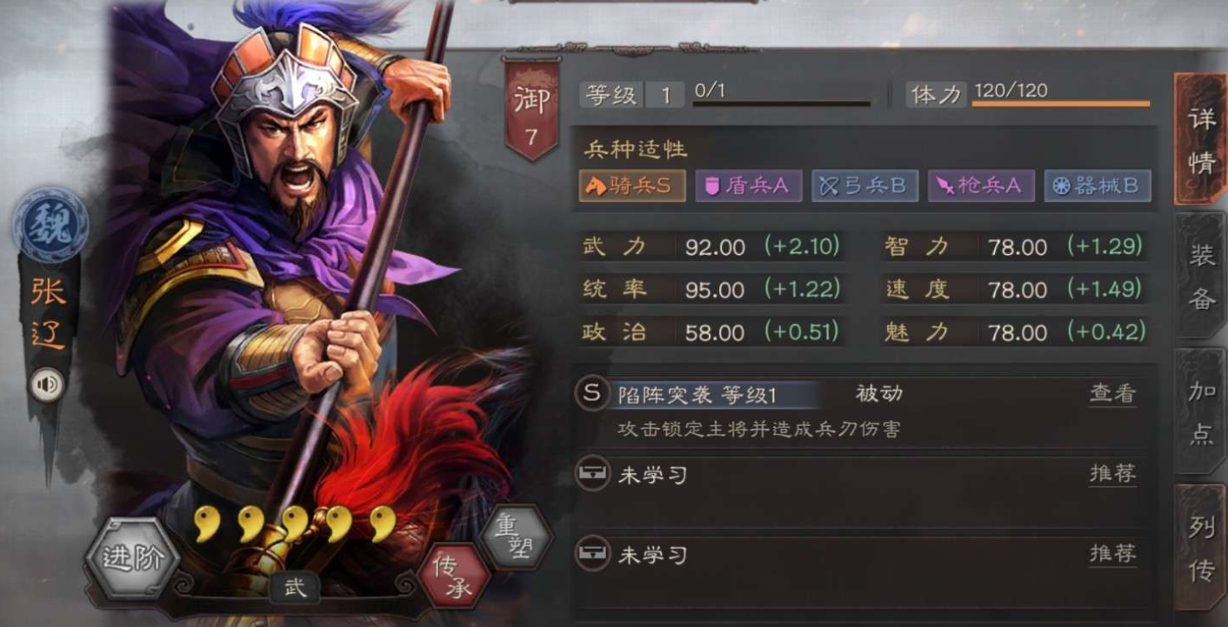Tap the red 传承 hexagon
The width and height of the screenshot is (1228, 627).
(453, 577)
